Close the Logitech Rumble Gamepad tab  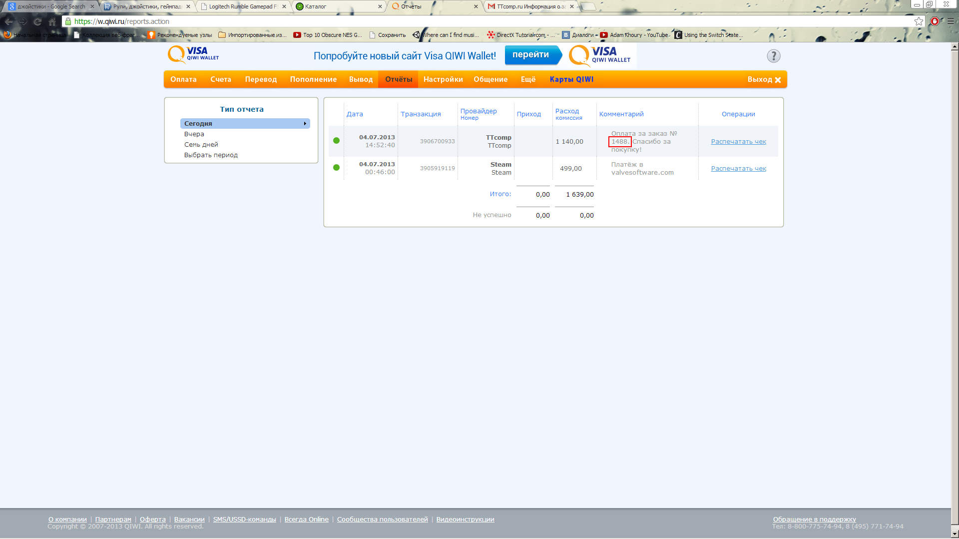pos(284,6)
